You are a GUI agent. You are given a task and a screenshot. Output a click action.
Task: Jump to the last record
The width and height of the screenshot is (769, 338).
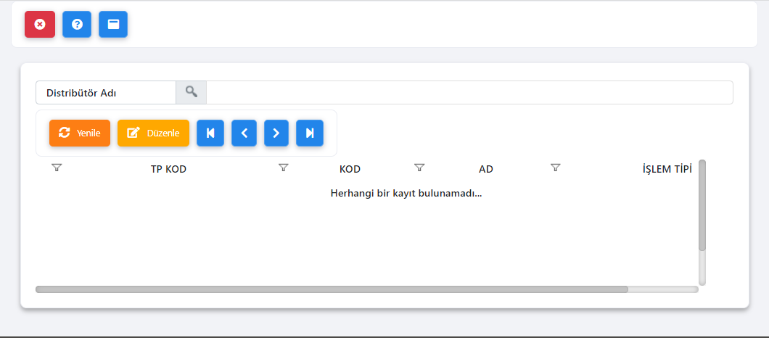310,133
